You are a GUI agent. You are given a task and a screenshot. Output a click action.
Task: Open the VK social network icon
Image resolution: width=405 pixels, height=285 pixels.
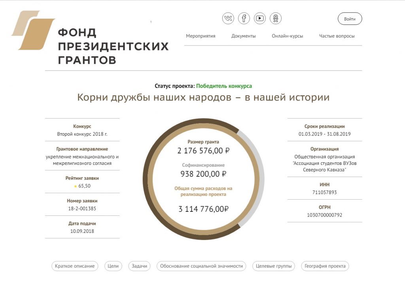228,18
